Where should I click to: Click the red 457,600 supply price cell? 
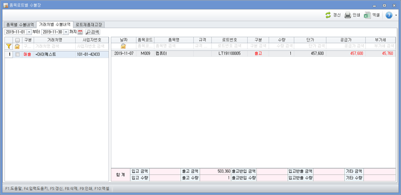point(346,54)
